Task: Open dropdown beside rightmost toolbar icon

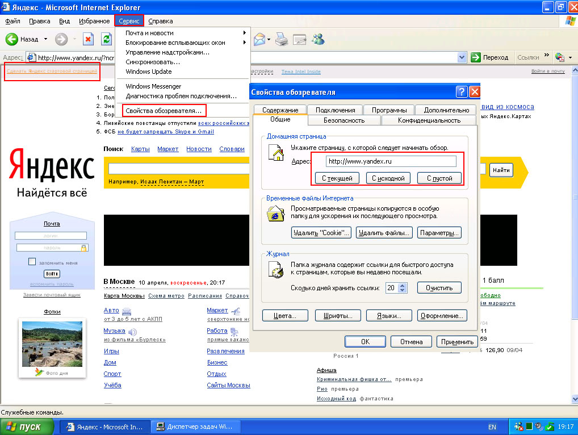Action: (x=570, y=57)
